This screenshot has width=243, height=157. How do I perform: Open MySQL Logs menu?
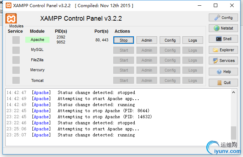click(193, 50)
